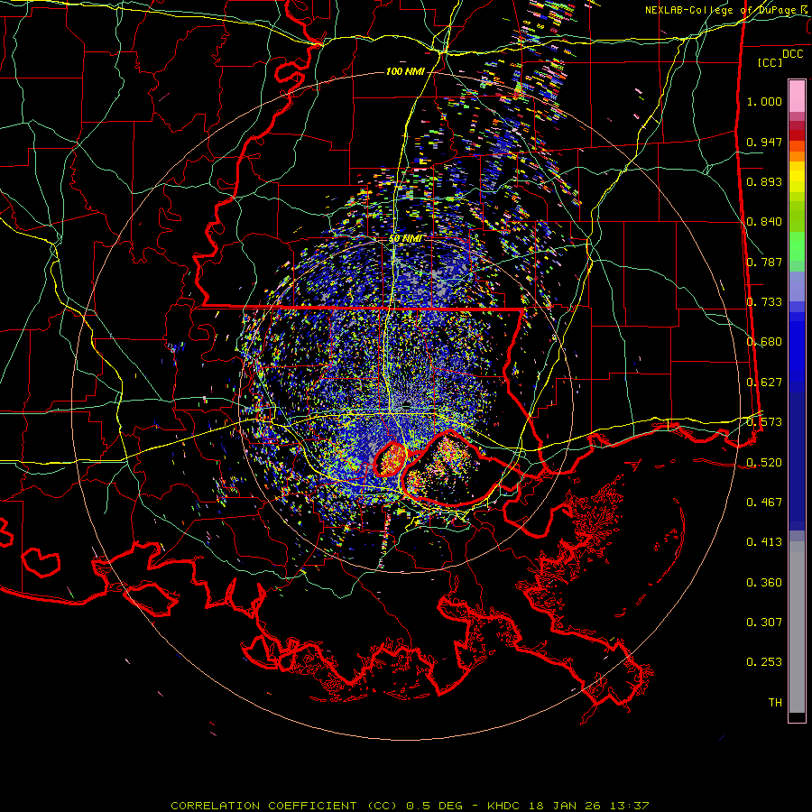
Task: Pick the lavender segment of the color bar
Action: click(x=797, y=286)
